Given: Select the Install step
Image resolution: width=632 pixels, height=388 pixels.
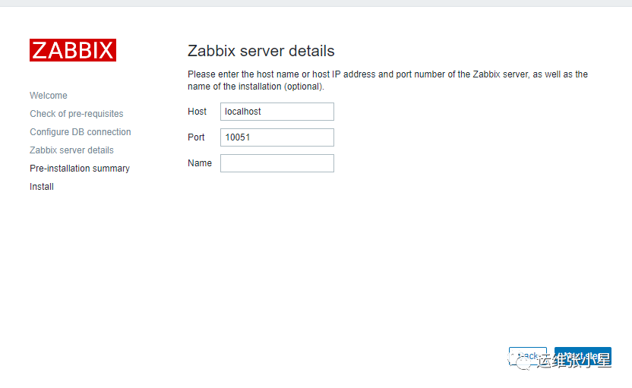Looking at the screenshot, I should click(x=42, y=187).
